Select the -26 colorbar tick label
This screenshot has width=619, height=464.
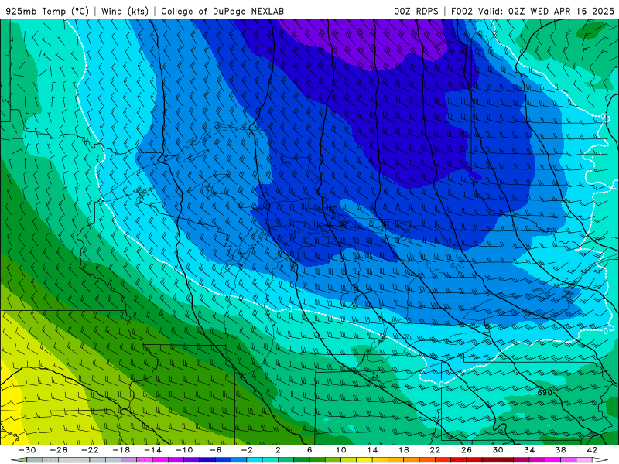coord(59,450)
